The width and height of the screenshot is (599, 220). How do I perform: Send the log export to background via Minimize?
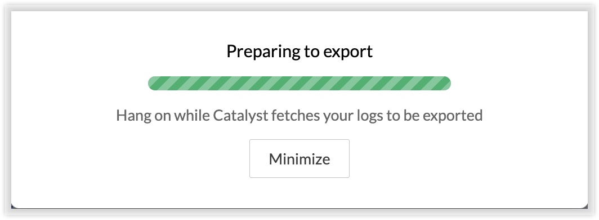click(x=299, y=158)
